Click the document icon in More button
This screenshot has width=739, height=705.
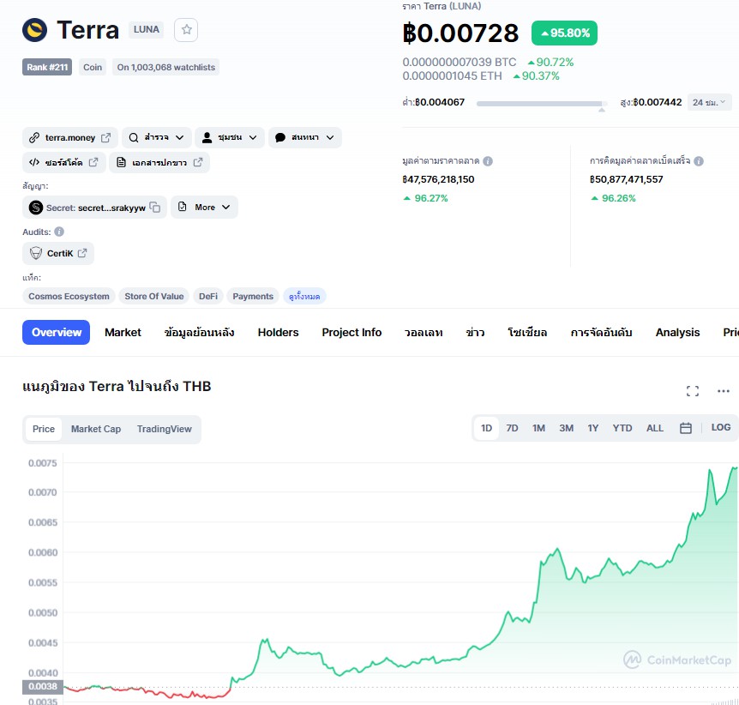(183, 207)
